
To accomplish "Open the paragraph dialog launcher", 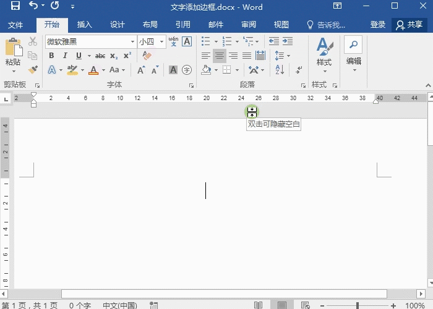I will click(303, 86).
